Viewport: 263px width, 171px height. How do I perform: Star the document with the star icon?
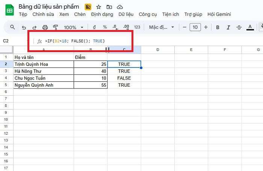tap(98, 7)
